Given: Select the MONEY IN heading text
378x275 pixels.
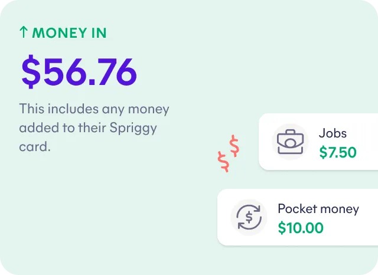Looking at the screenshot, I should coord(63,33).
